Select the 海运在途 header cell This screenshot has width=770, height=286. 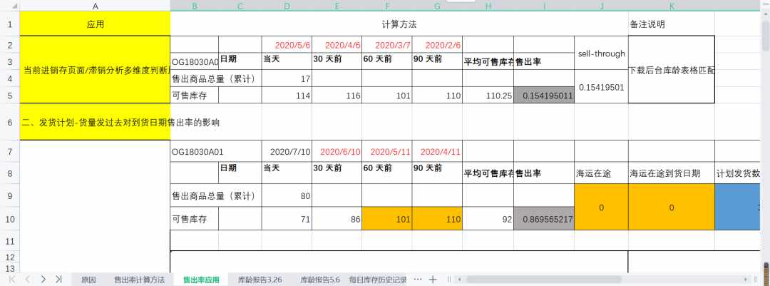click(601, 173)
